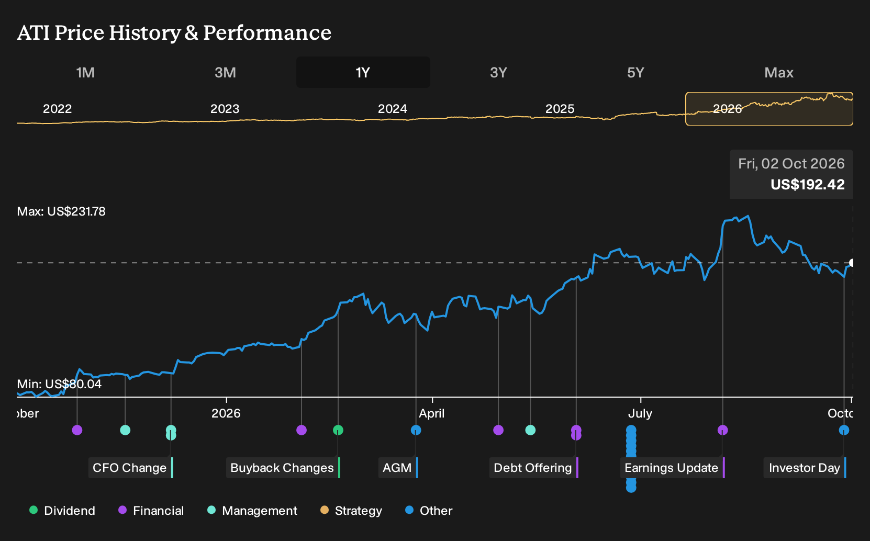The image size is (870, 541).
Task: Click the purple marker above Earnings Update
Action: coord(723,430)
